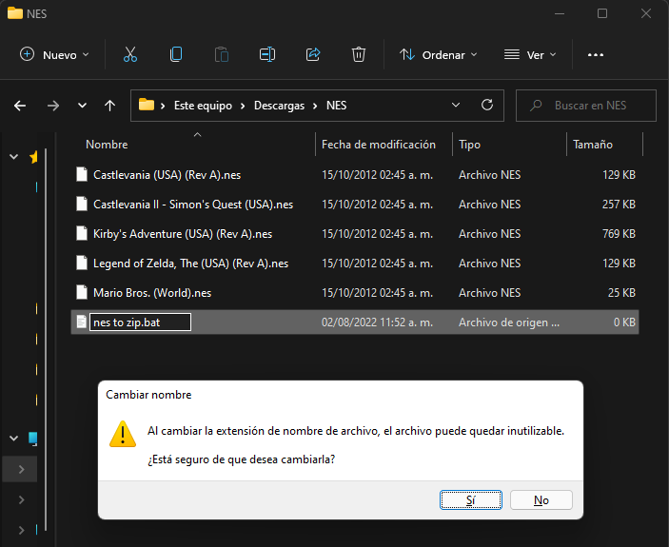Image resolution: width=669 pixels, height=547 pixels.
Task: Go up one folder level
Action: pyautogui.click(x=109, y=106)
